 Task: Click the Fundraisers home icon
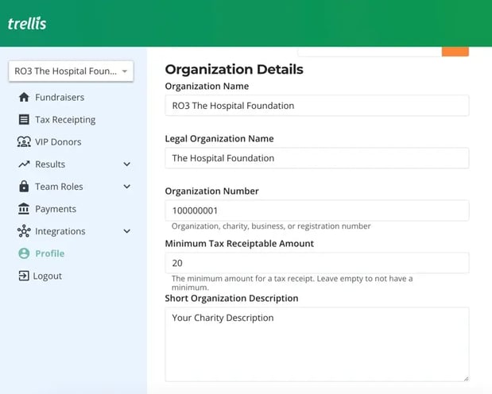pyautogui.click(x=24, y=97)
